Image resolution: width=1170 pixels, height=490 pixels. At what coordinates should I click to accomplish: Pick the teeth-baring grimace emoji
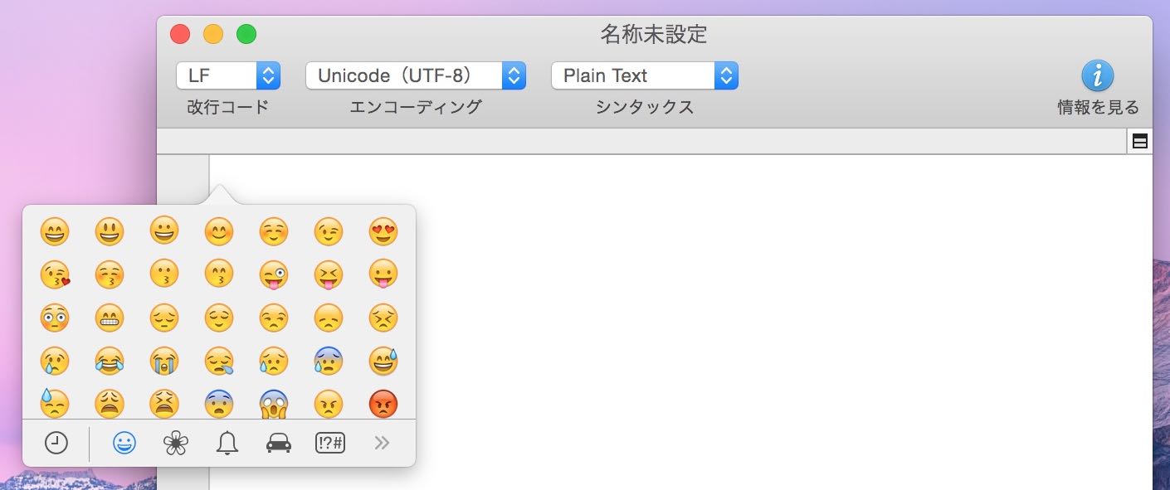pos(110,317)
